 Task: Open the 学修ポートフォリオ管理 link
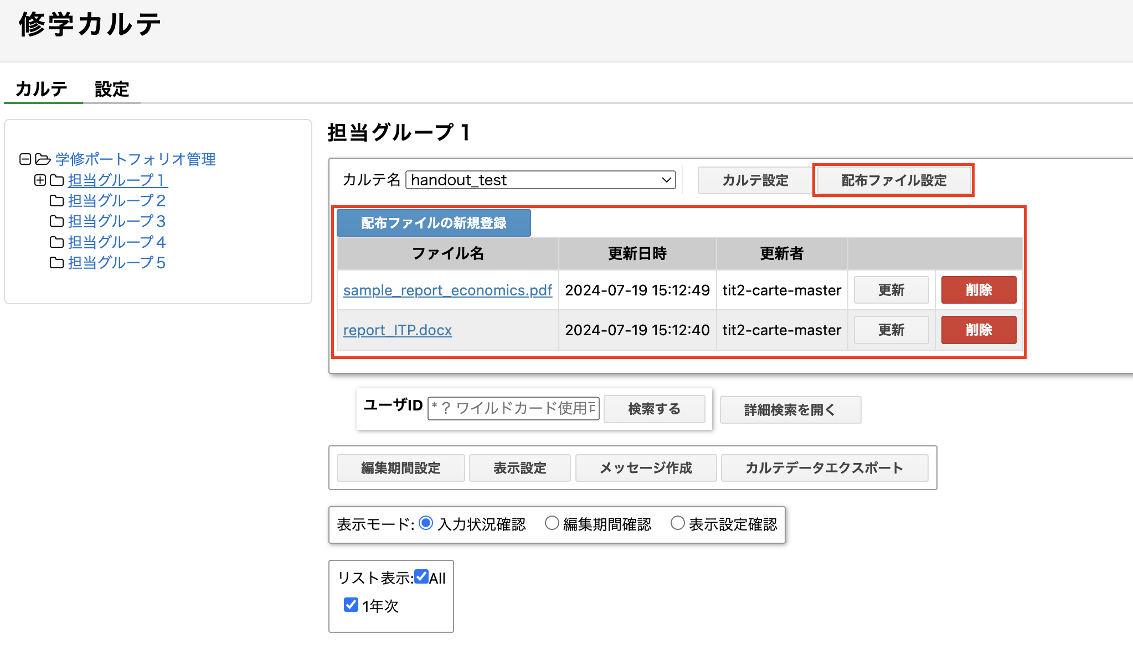[x=135, y=159]
